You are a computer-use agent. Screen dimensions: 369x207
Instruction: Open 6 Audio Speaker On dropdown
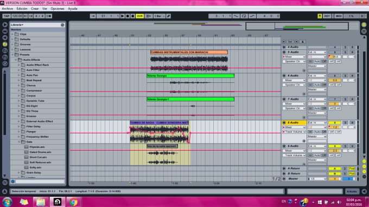[294, 85]
